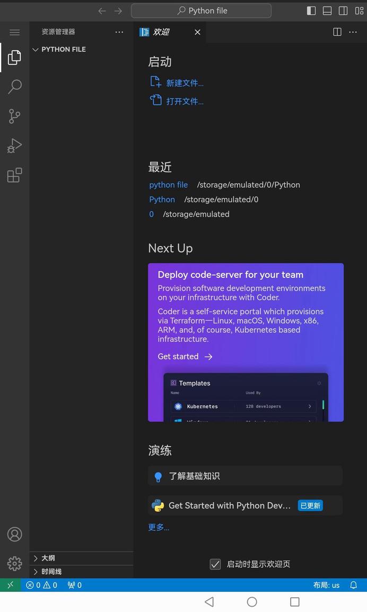367x612 pixels.
Task: Uncheck the 启动时显示欢迎页 checkbox
Action: coord(215,564)
